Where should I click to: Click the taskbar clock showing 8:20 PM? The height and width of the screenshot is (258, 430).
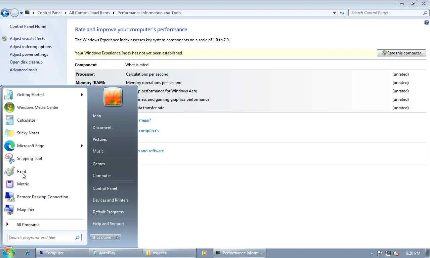(x=413, y=253)
